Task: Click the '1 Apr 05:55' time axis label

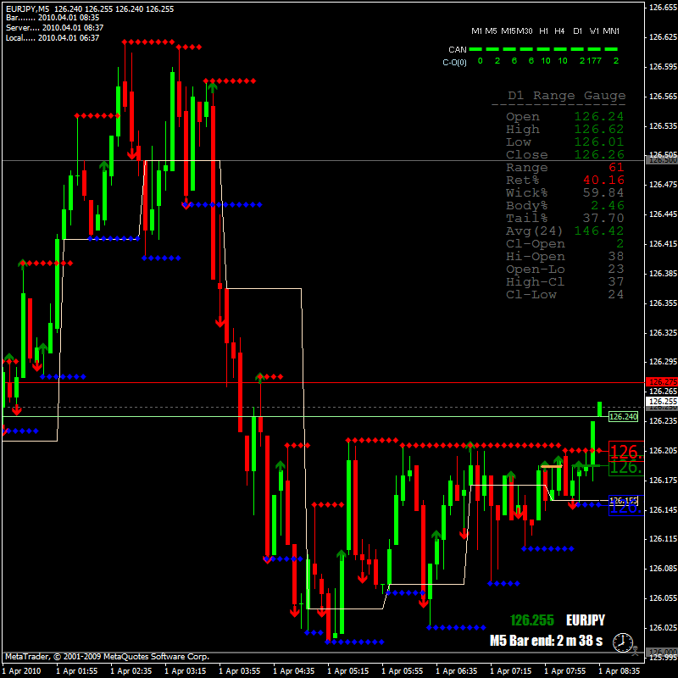Action: point(403,671)
